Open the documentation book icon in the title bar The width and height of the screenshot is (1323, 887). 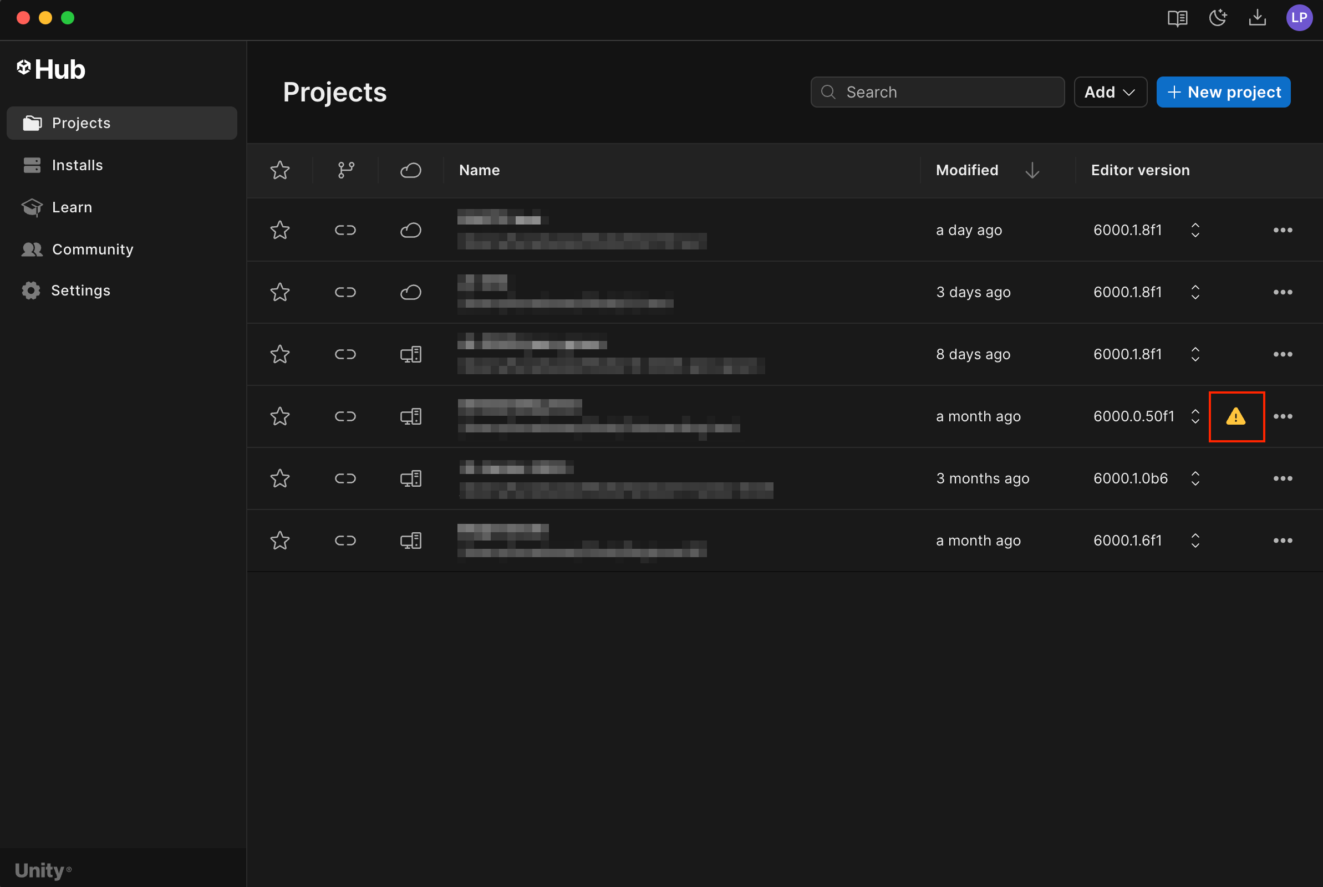pyautogui.click(x=1177, y=18)
